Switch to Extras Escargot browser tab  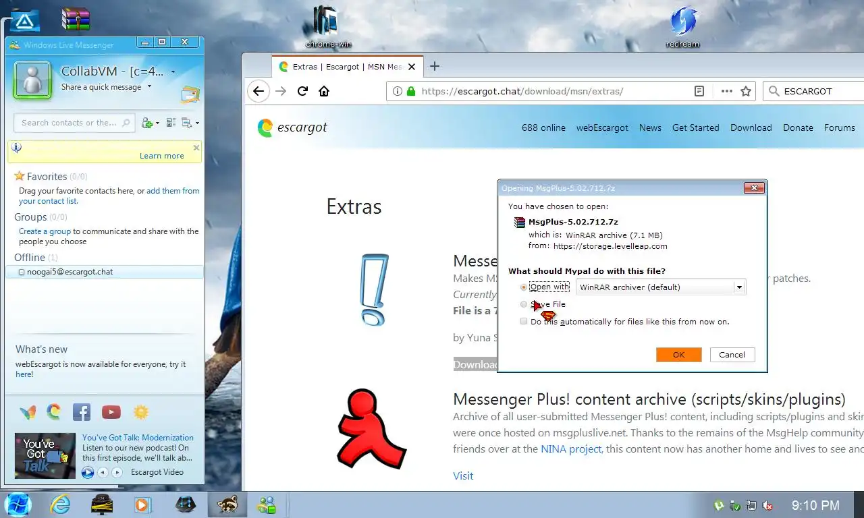[347, 67]
